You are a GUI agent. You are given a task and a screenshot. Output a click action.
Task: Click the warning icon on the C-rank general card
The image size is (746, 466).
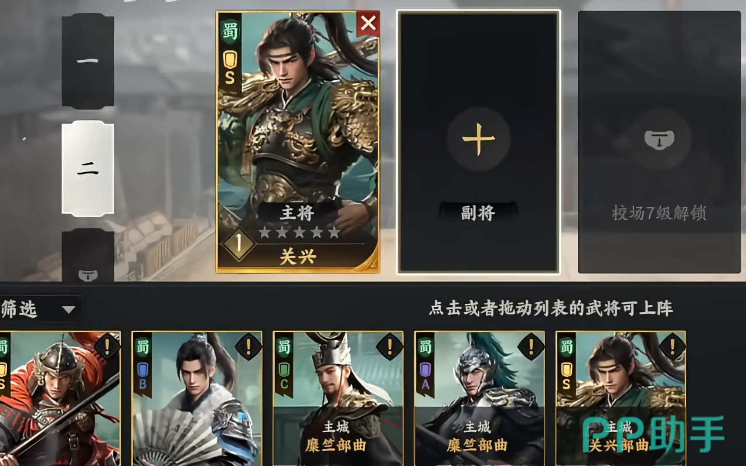[x=390, y=347]
